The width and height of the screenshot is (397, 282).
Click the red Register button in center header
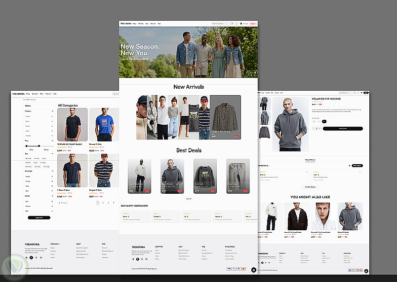(x=253, y=24)
